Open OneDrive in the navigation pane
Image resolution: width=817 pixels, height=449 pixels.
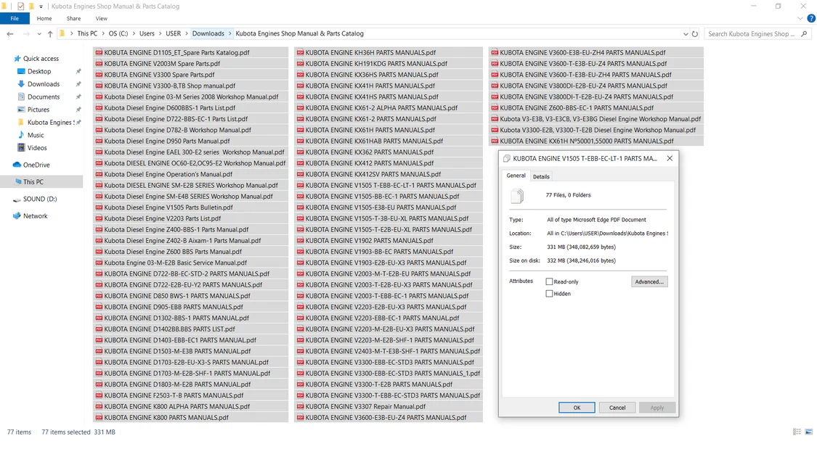click(36, 165)
